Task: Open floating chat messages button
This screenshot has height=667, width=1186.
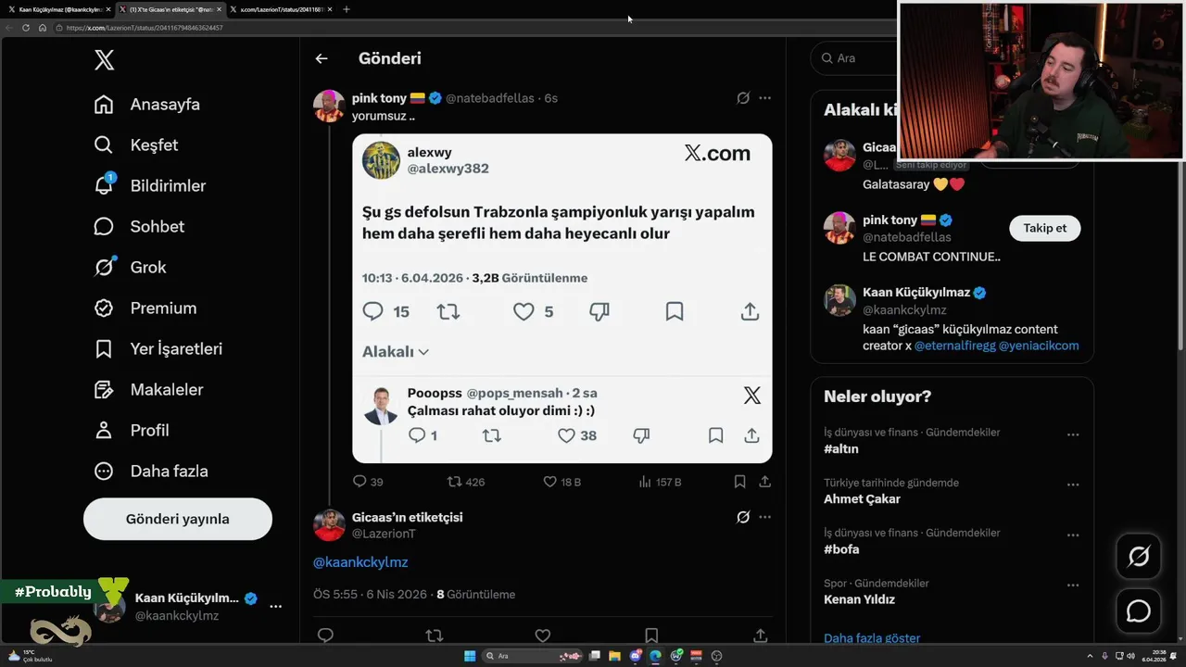Action: click(x=1138, y=611)
